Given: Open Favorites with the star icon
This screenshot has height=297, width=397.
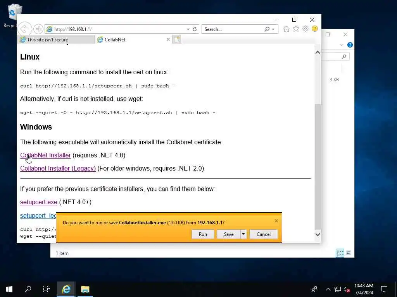Looking at the screenshot, I should click(296, 29).
